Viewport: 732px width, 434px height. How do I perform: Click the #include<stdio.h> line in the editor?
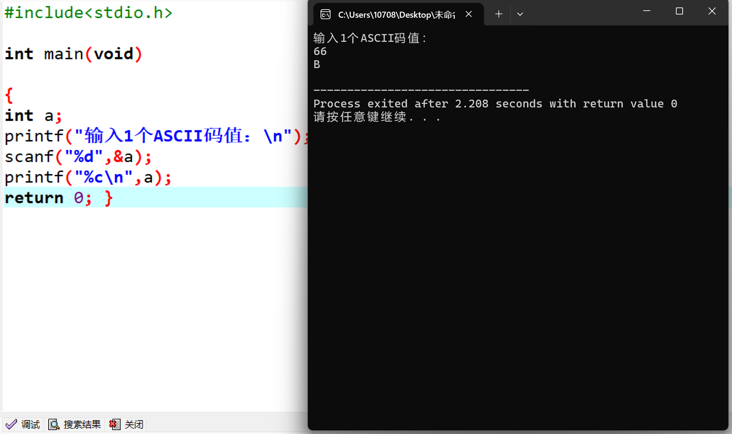point(88,13)
